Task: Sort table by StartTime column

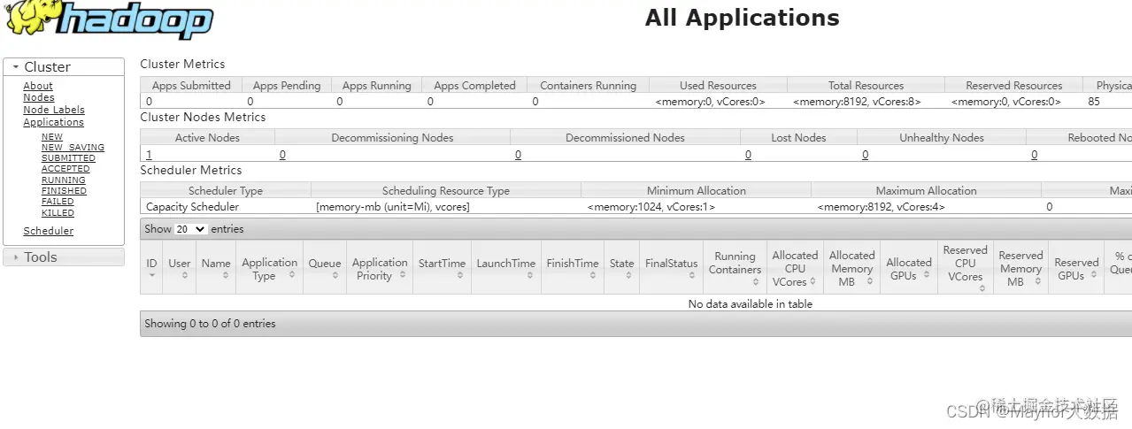Action: [x=442, y=267]
